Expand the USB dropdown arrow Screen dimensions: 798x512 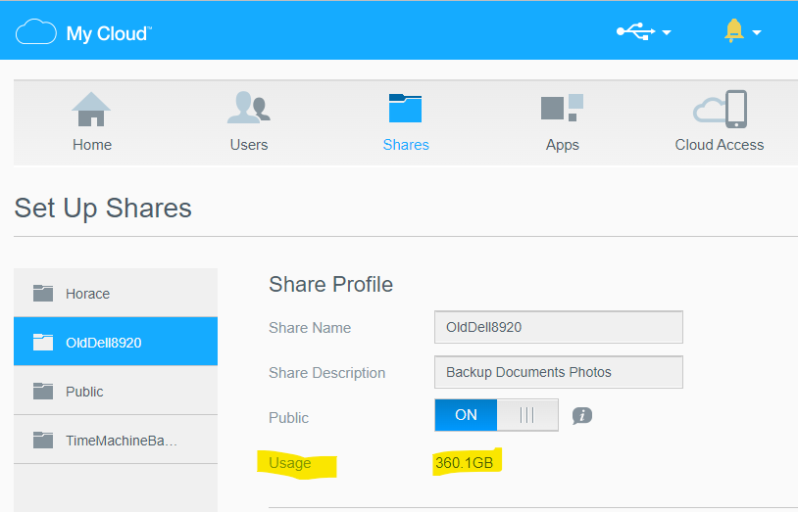pos(667,32)
